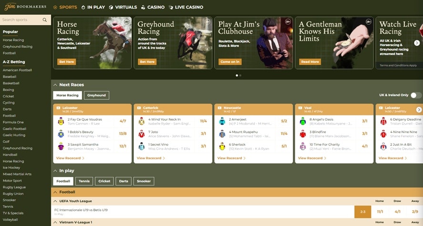423x226 pixels.
Task: Select the Cricket in-play tab
Action: point(104,181)
